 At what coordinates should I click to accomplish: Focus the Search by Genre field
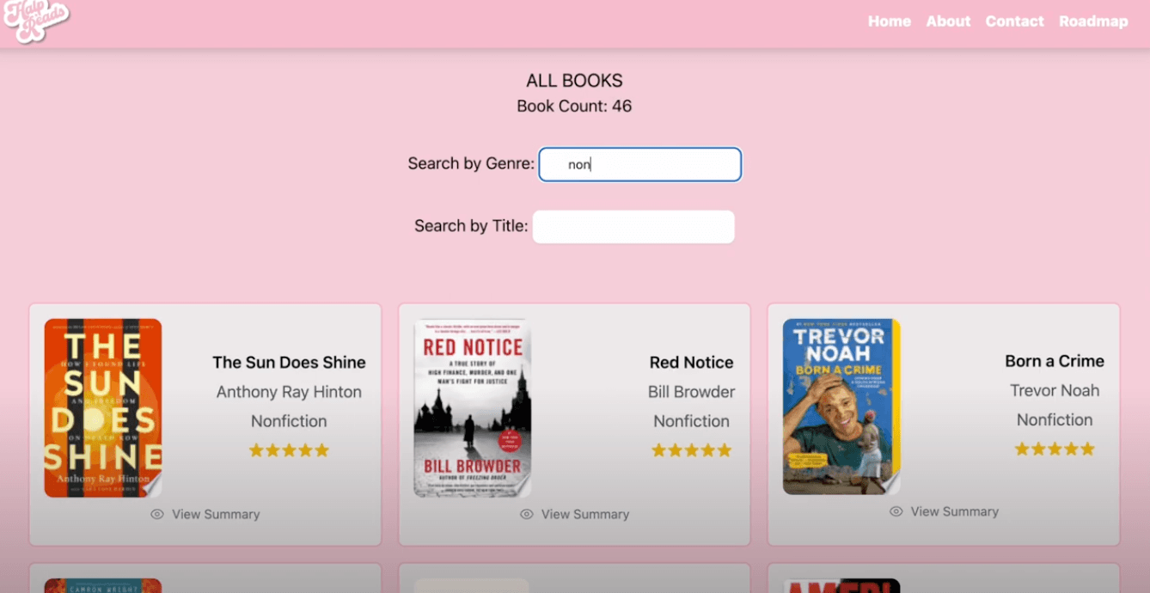pyautogui.click(x=639, y=164)
